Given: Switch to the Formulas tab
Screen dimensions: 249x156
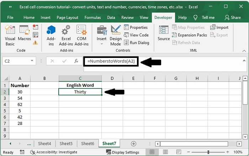Looking at the screenshot, I should [92, 17].
